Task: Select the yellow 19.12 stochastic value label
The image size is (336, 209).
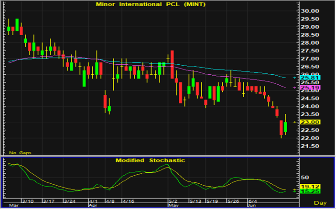Action: [310, 186]
